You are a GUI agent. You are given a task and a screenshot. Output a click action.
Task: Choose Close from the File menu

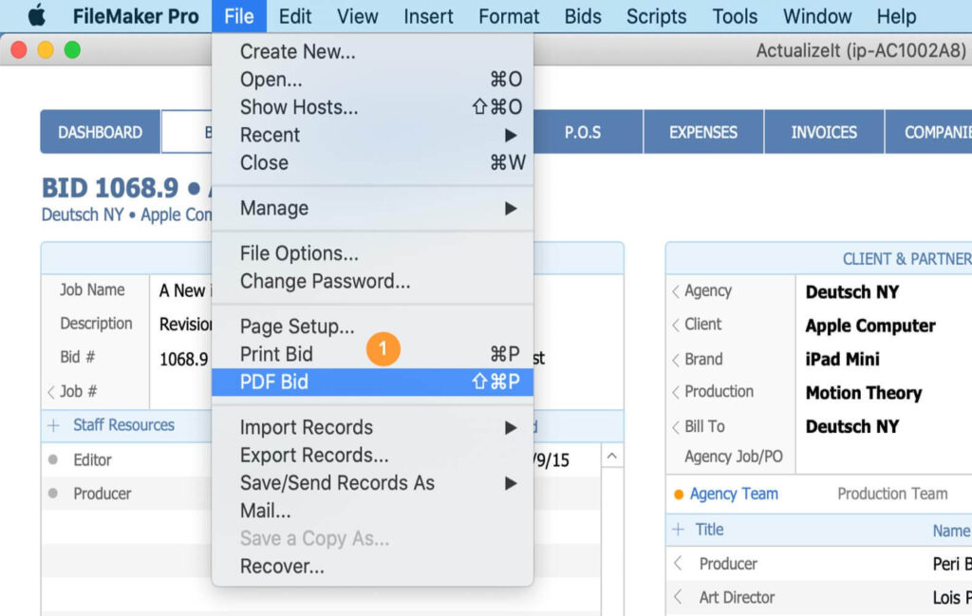click(x=372, y=163)
